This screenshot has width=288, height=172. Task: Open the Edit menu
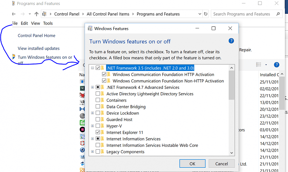tap(24, 23)
